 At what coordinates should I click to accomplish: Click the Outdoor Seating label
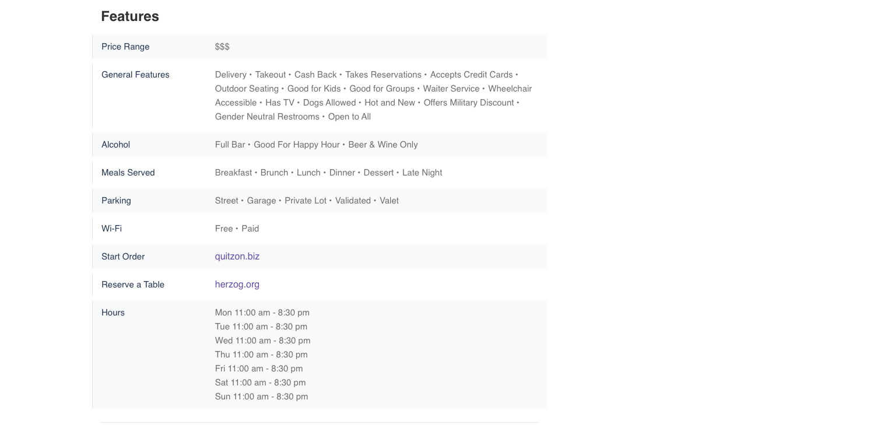coord(247,89)
